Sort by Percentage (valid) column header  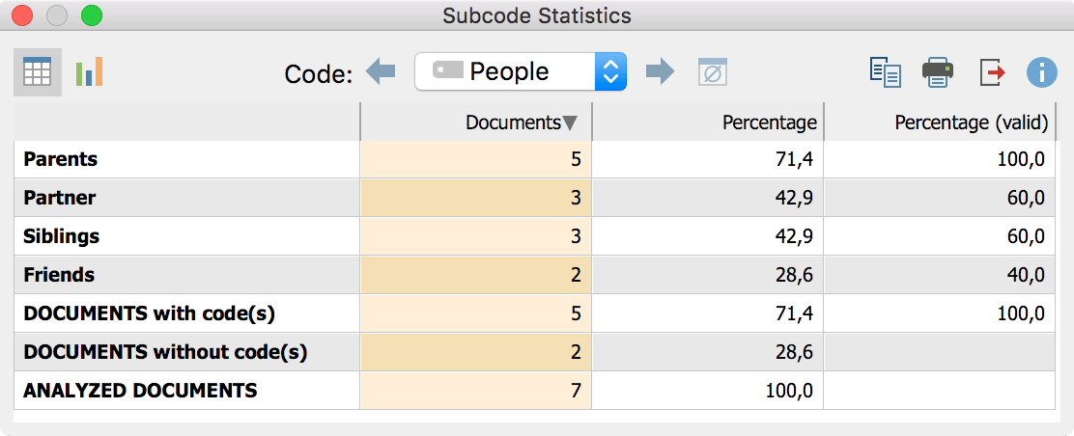940,122
